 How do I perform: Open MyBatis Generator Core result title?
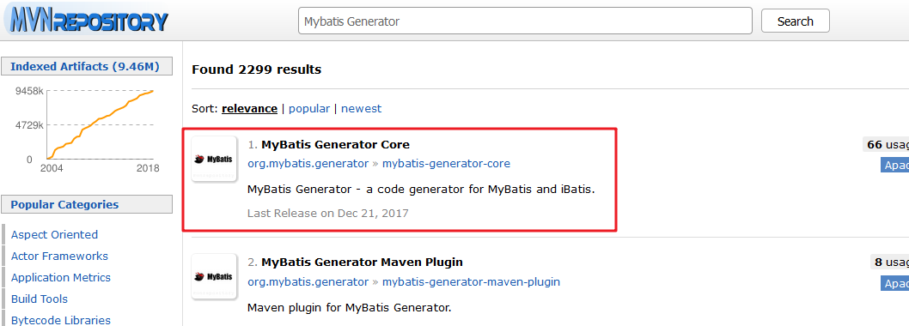coord(335,144)
